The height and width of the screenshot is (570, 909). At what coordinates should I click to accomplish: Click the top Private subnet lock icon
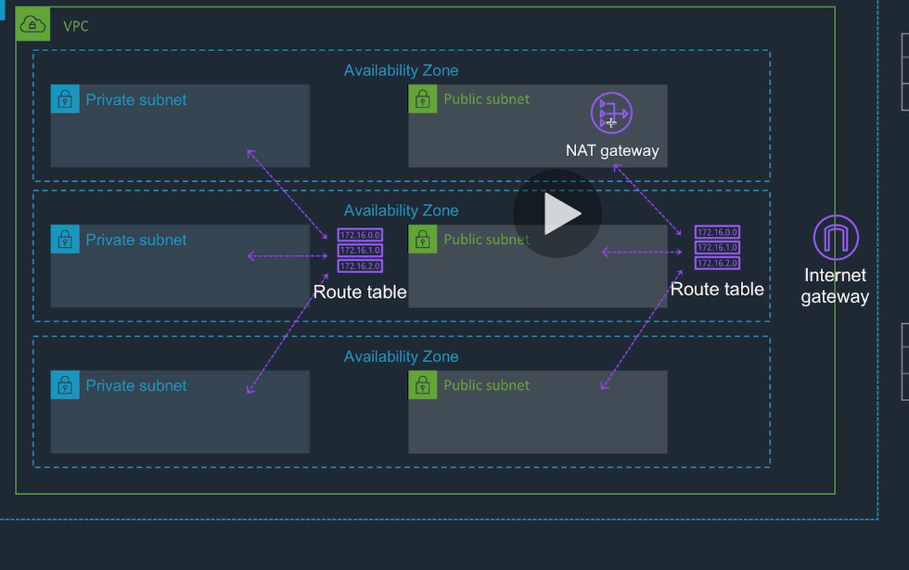[65, 98]
